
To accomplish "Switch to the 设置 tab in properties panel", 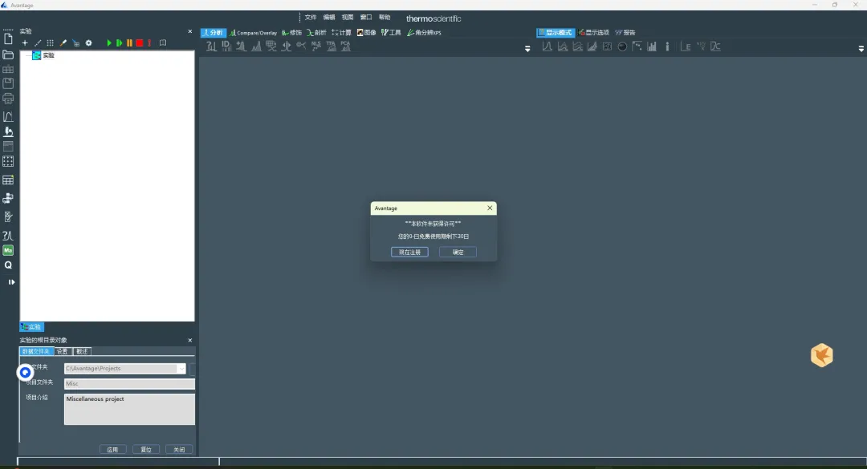I will (63, 351).
